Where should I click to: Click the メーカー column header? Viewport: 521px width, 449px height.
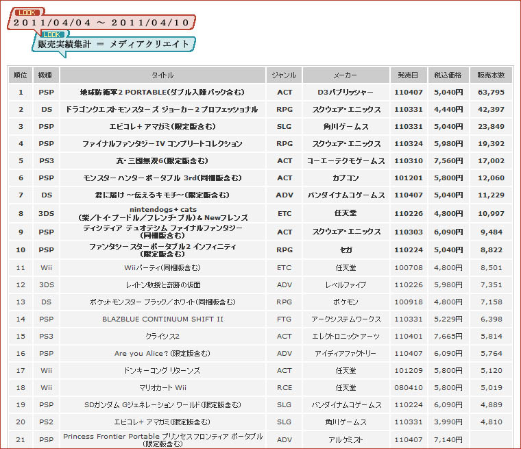click(346, 75)
